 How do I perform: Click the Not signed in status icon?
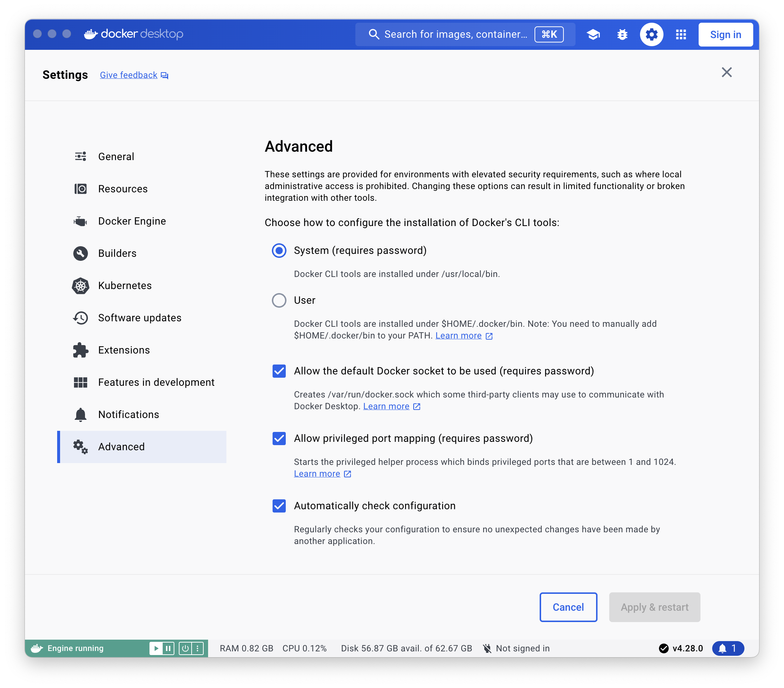pos(487,648)
